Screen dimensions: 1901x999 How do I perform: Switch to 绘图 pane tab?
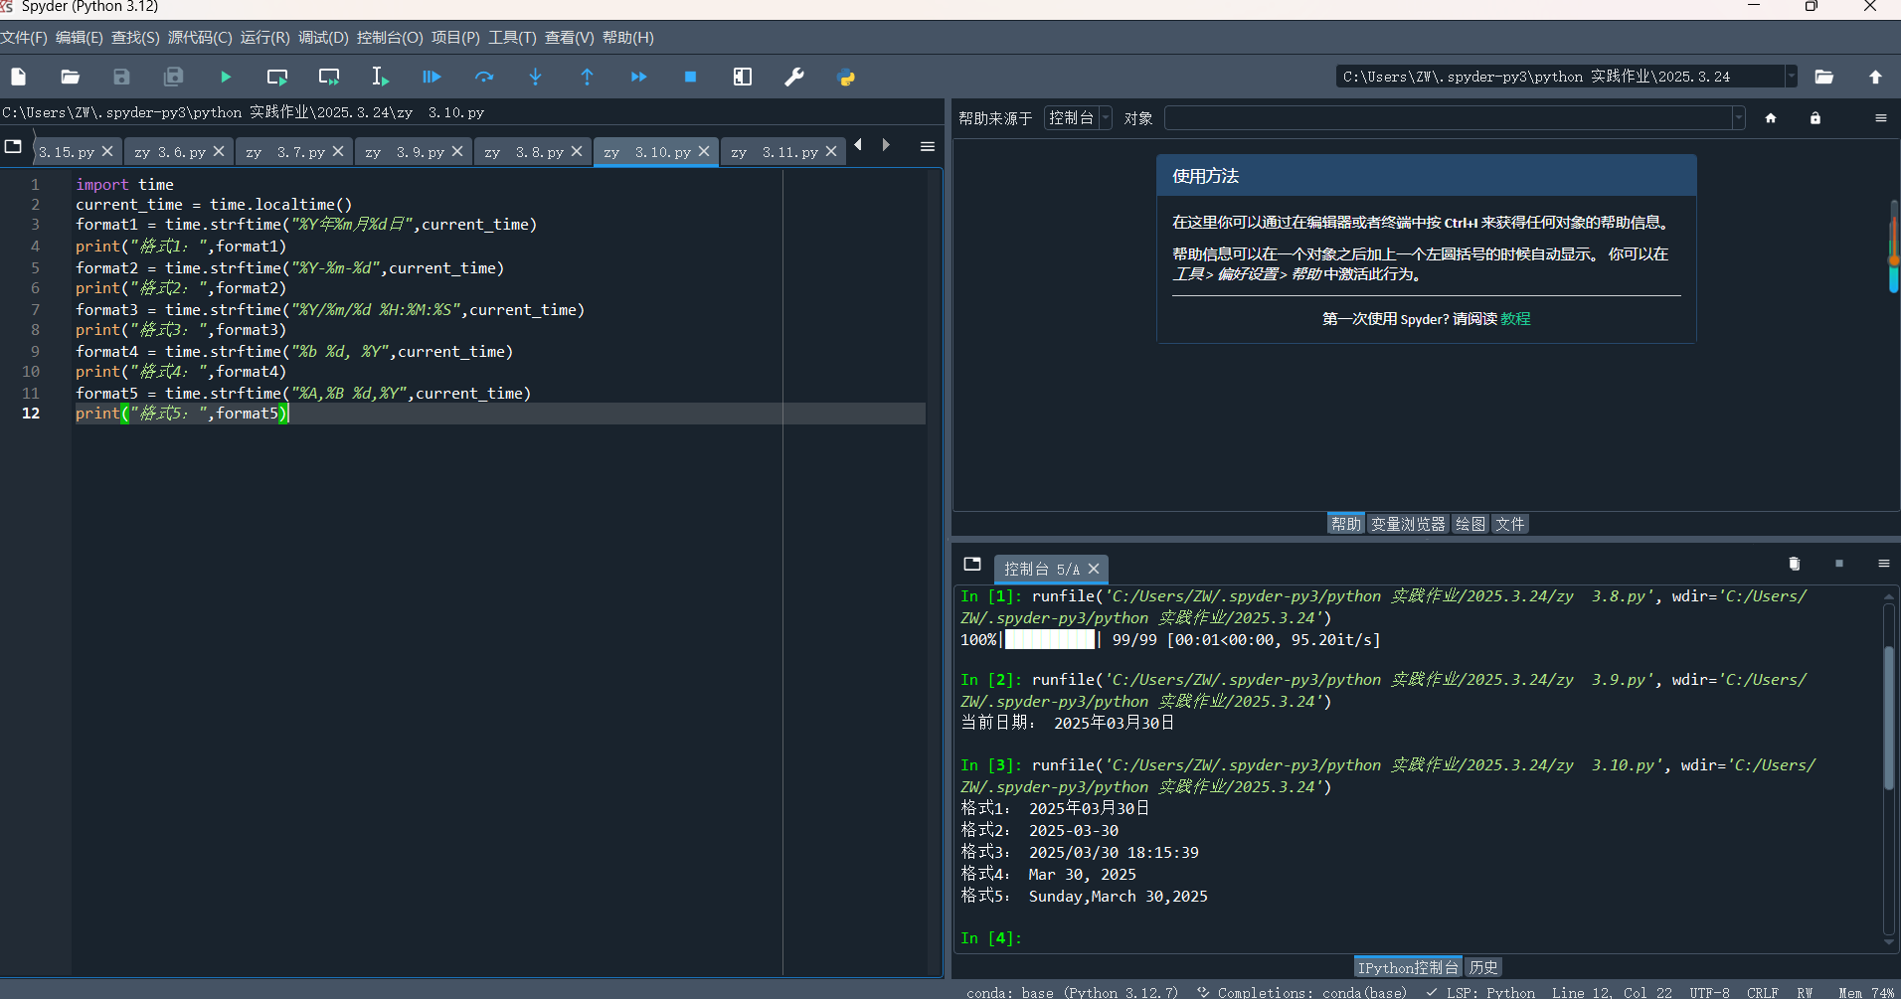pos(1469,524)
